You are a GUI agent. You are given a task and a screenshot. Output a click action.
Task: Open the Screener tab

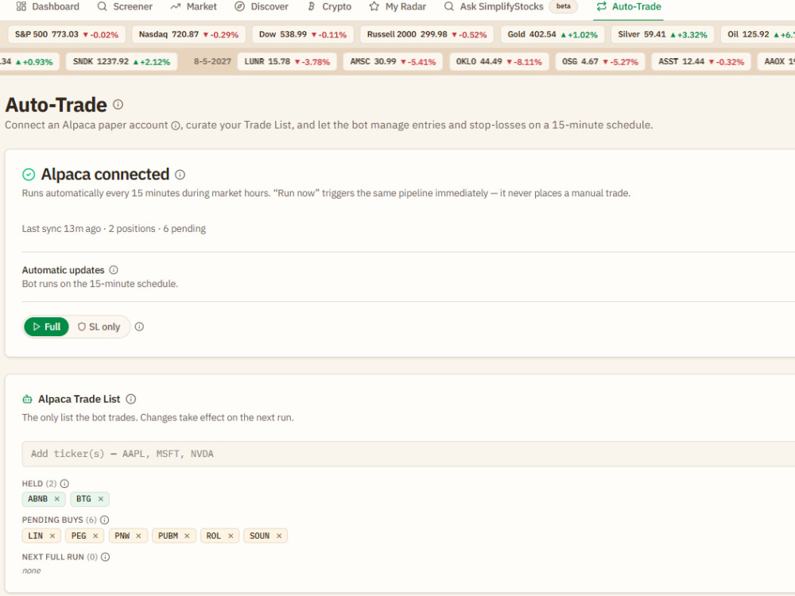pyautogui.click(x=125, y=6)
